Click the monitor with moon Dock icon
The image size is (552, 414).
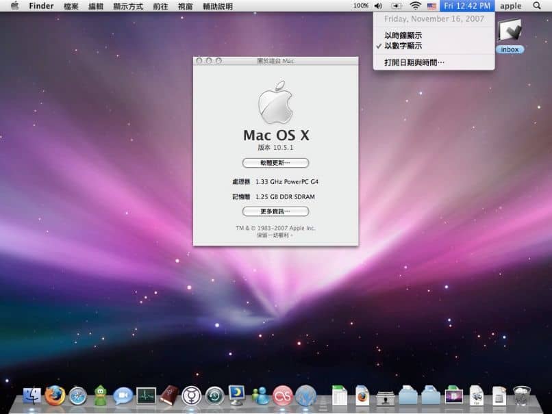pos(237,396)
